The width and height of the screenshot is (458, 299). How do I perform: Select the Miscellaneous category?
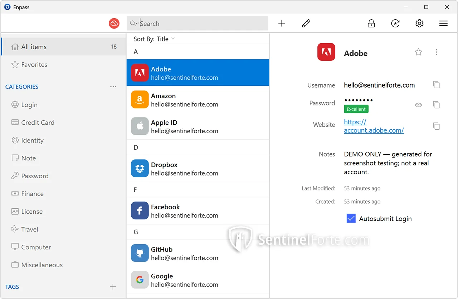pos(63,265)
